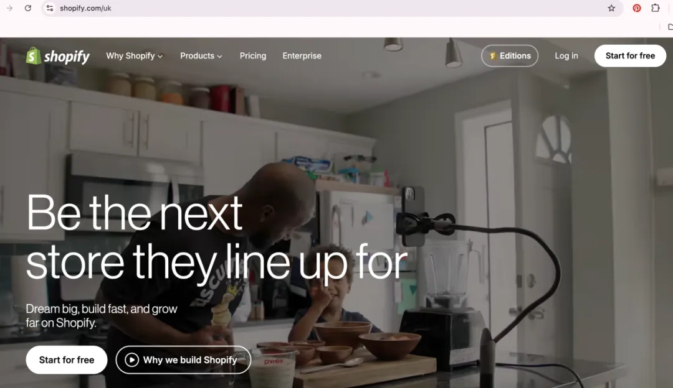The image size is (673, 388).
Task: Click the play icon in Why we build Shopify
Action: 131,360
